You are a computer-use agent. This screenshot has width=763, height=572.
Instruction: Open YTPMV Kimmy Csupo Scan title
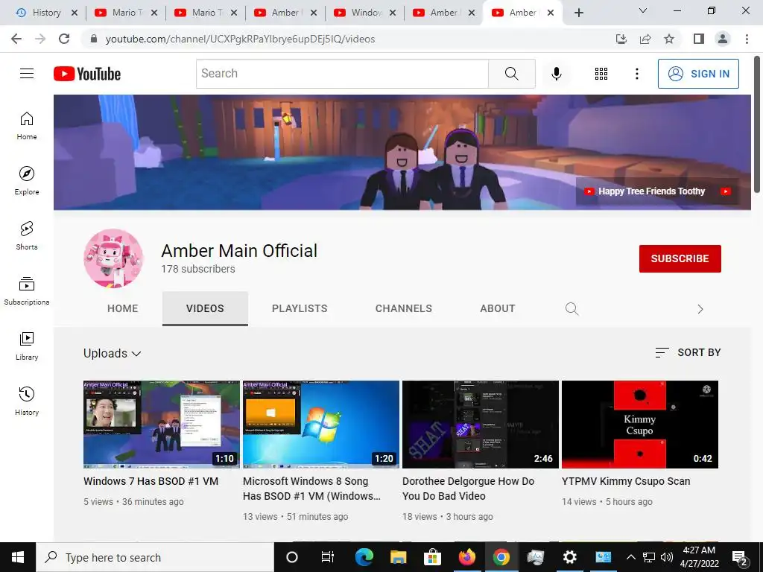[x=626, y=481]
